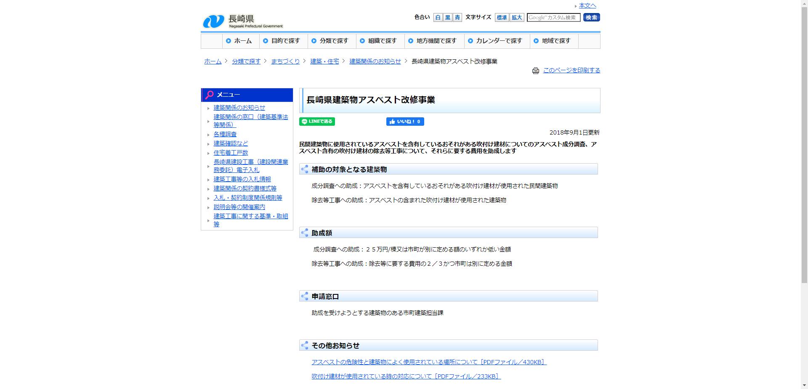Expand the 各種調査 sidebar entry

pos(224,134)
